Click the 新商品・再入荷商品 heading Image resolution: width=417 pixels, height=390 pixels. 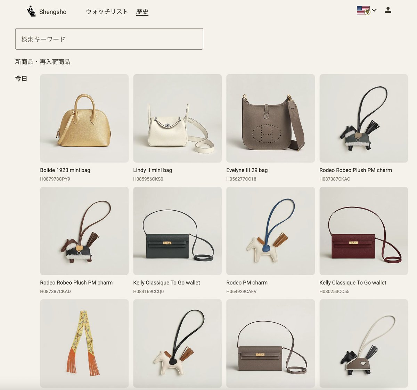43,62
